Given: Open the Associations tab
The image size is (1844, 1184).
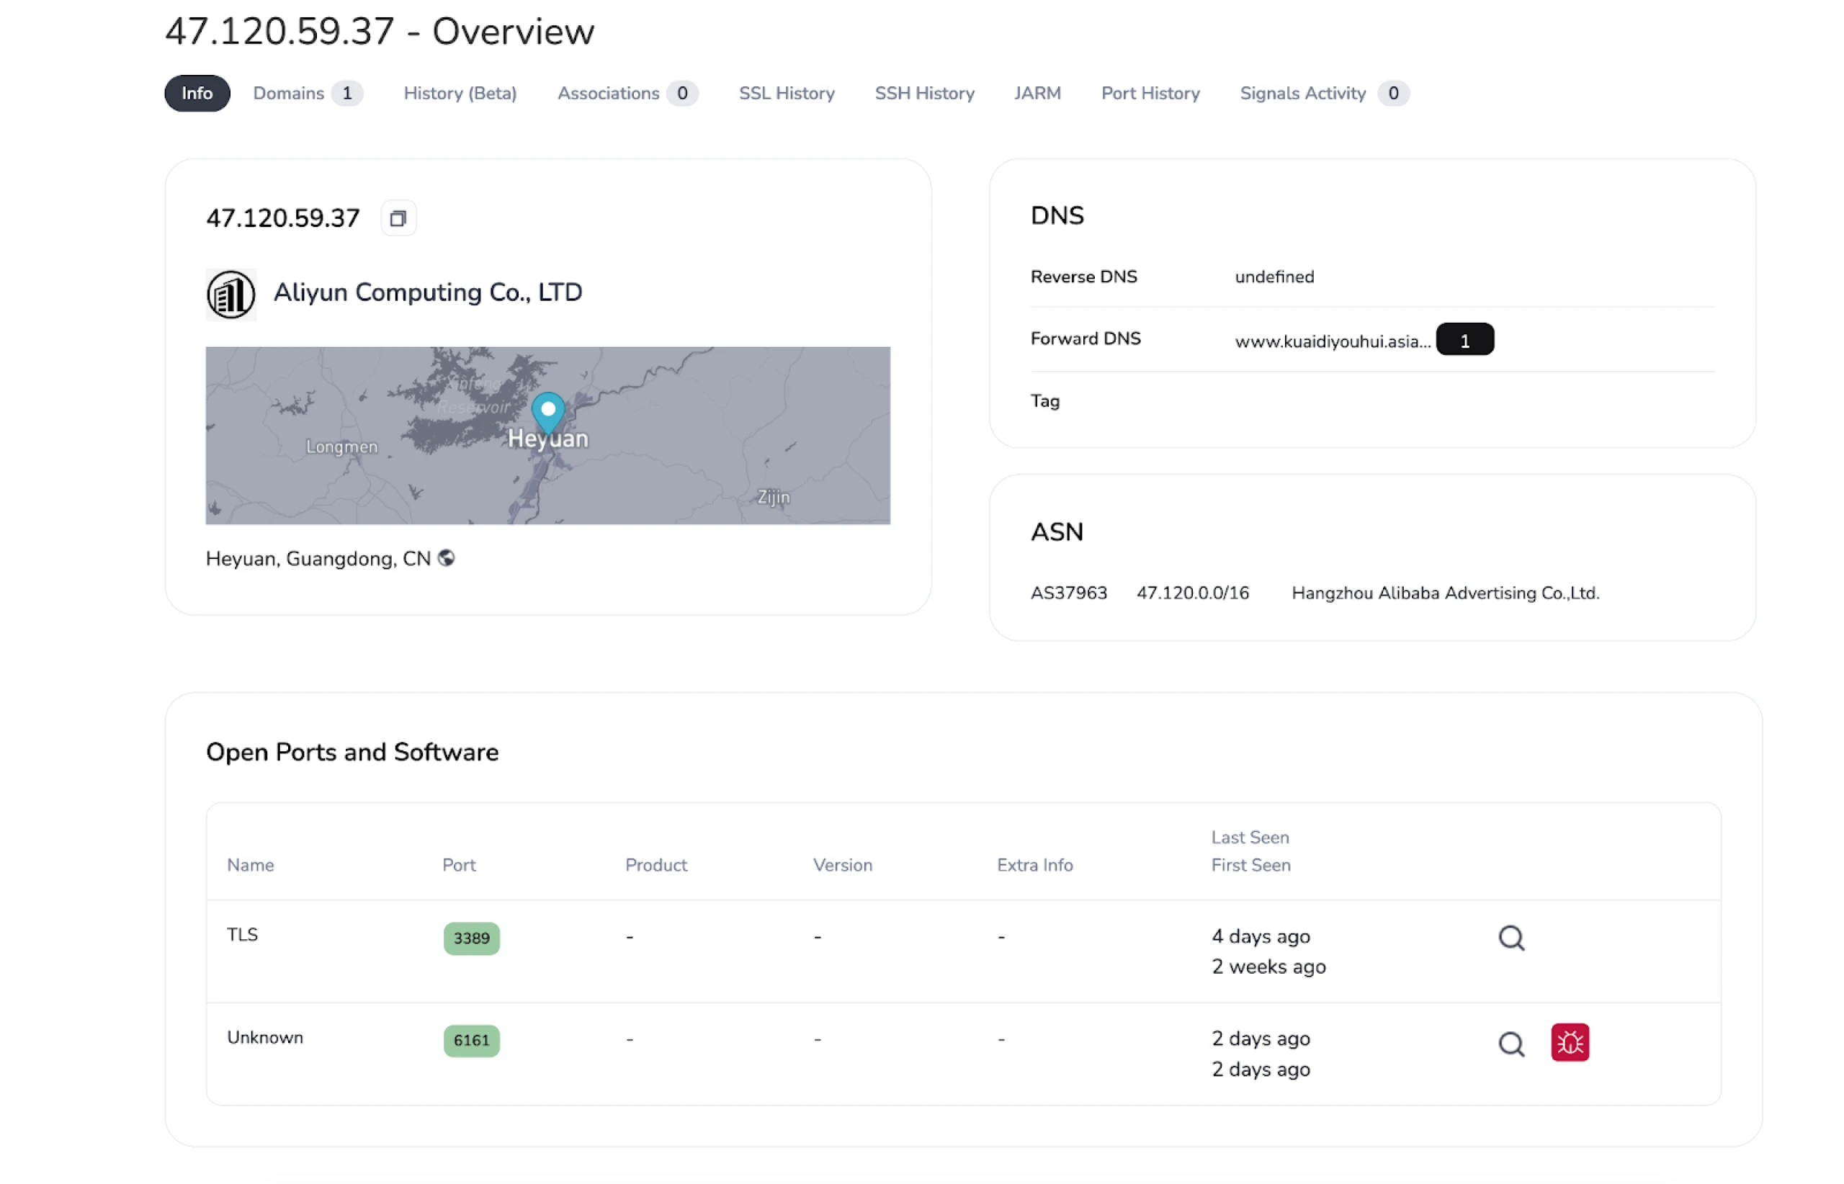Looking at the screenshot, I should coord(627,93).
